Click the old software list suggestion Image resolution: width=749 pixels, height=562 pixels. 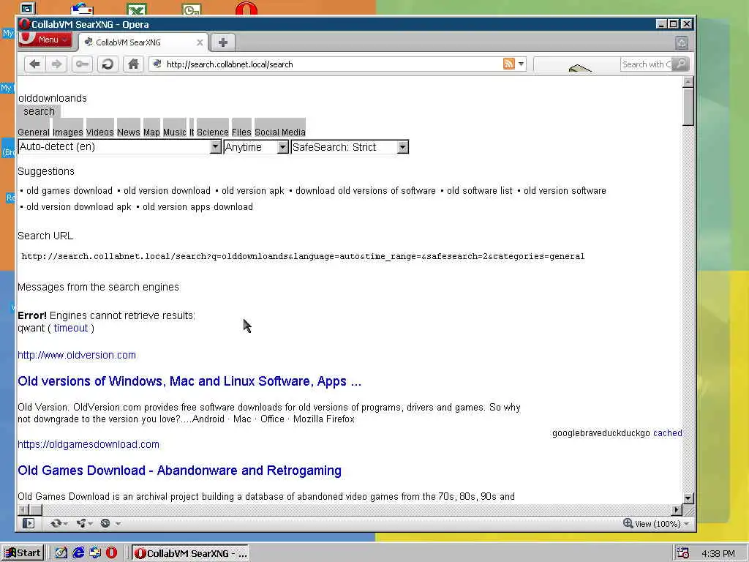(x=480, y=191)
